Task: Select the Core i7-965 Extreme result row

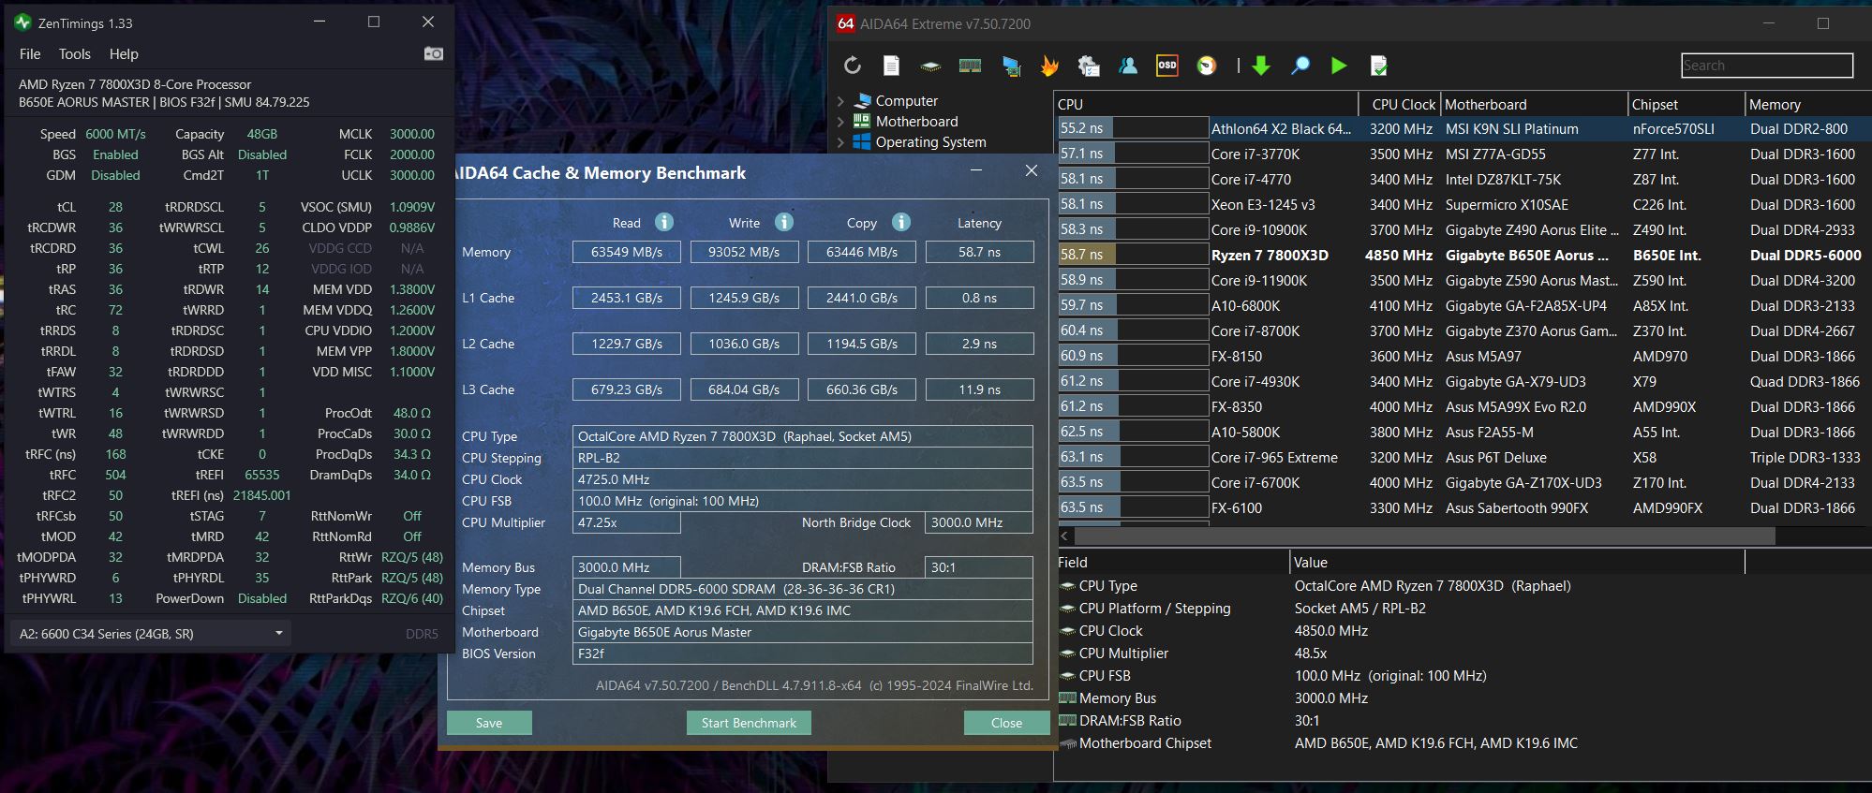Action: point(1463,458)
